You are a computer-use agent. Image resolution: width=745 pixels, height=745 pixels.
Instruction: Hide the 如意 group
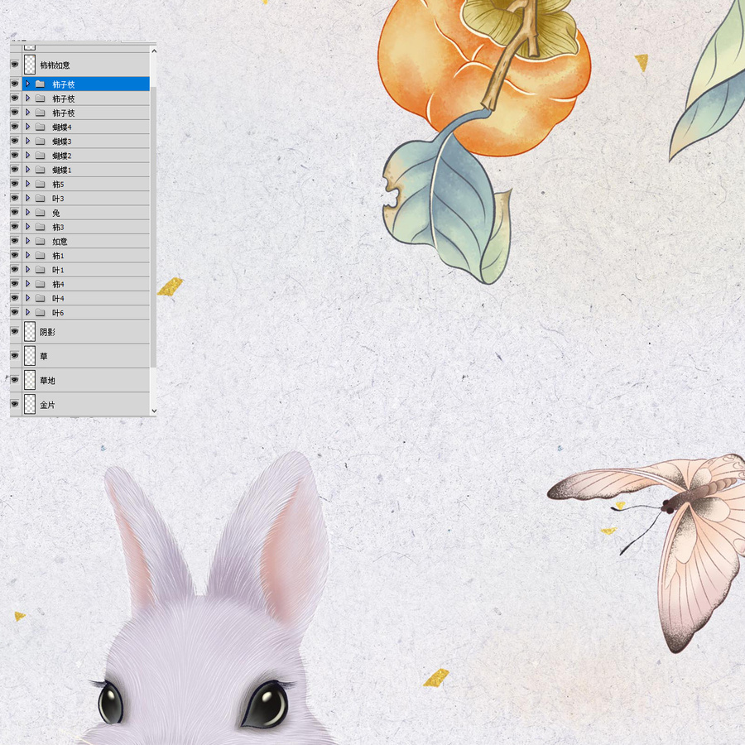click(x=15, y=240)
